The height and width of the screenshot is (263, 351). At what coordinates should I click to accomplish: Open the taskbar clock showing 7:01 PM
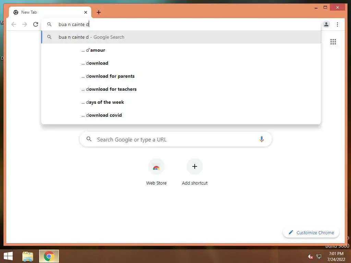point(336,256)
